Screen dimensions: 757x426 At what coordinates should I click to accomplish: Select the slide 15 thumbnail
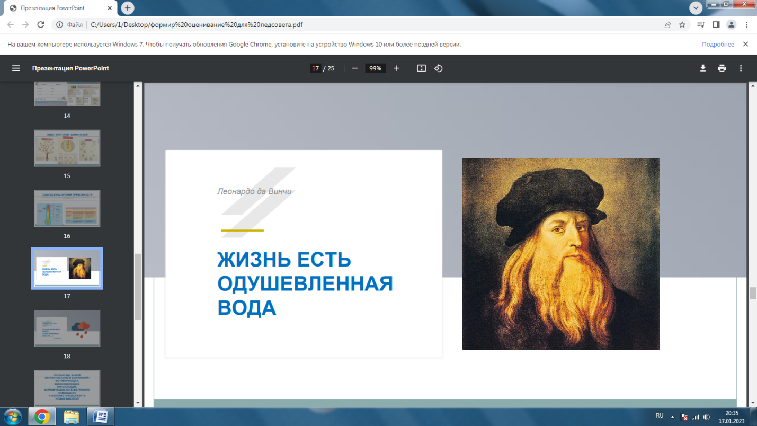click(x=67, y=148)
